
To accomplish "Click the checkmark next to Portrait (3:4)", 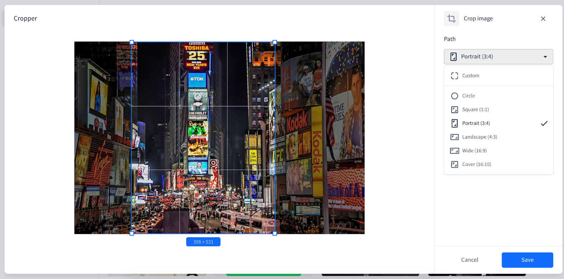I will [x=544, y=123].
